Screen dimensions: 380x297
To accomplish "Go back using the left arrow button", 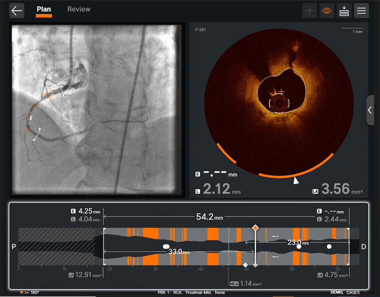I will (x=17, y=11).
